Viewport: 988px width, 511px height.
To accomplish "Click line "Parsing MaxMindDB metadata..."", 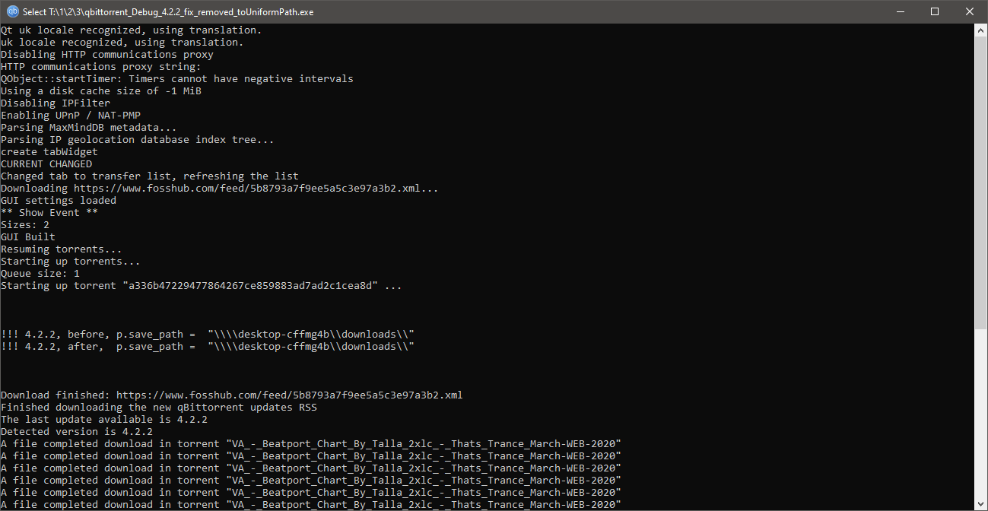I will click(89, 128).
